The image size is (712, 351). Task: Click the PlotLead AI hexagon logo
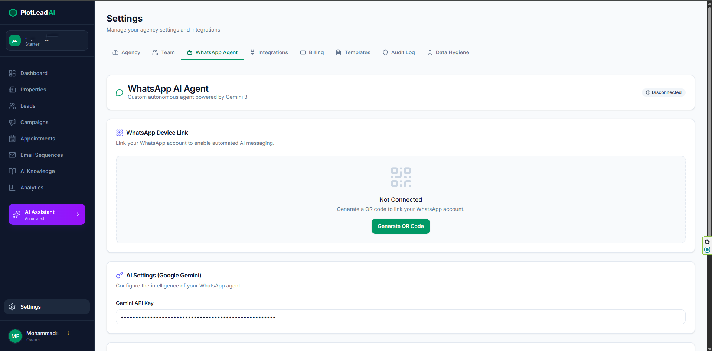pyautogui.click(x=13, y=13)
